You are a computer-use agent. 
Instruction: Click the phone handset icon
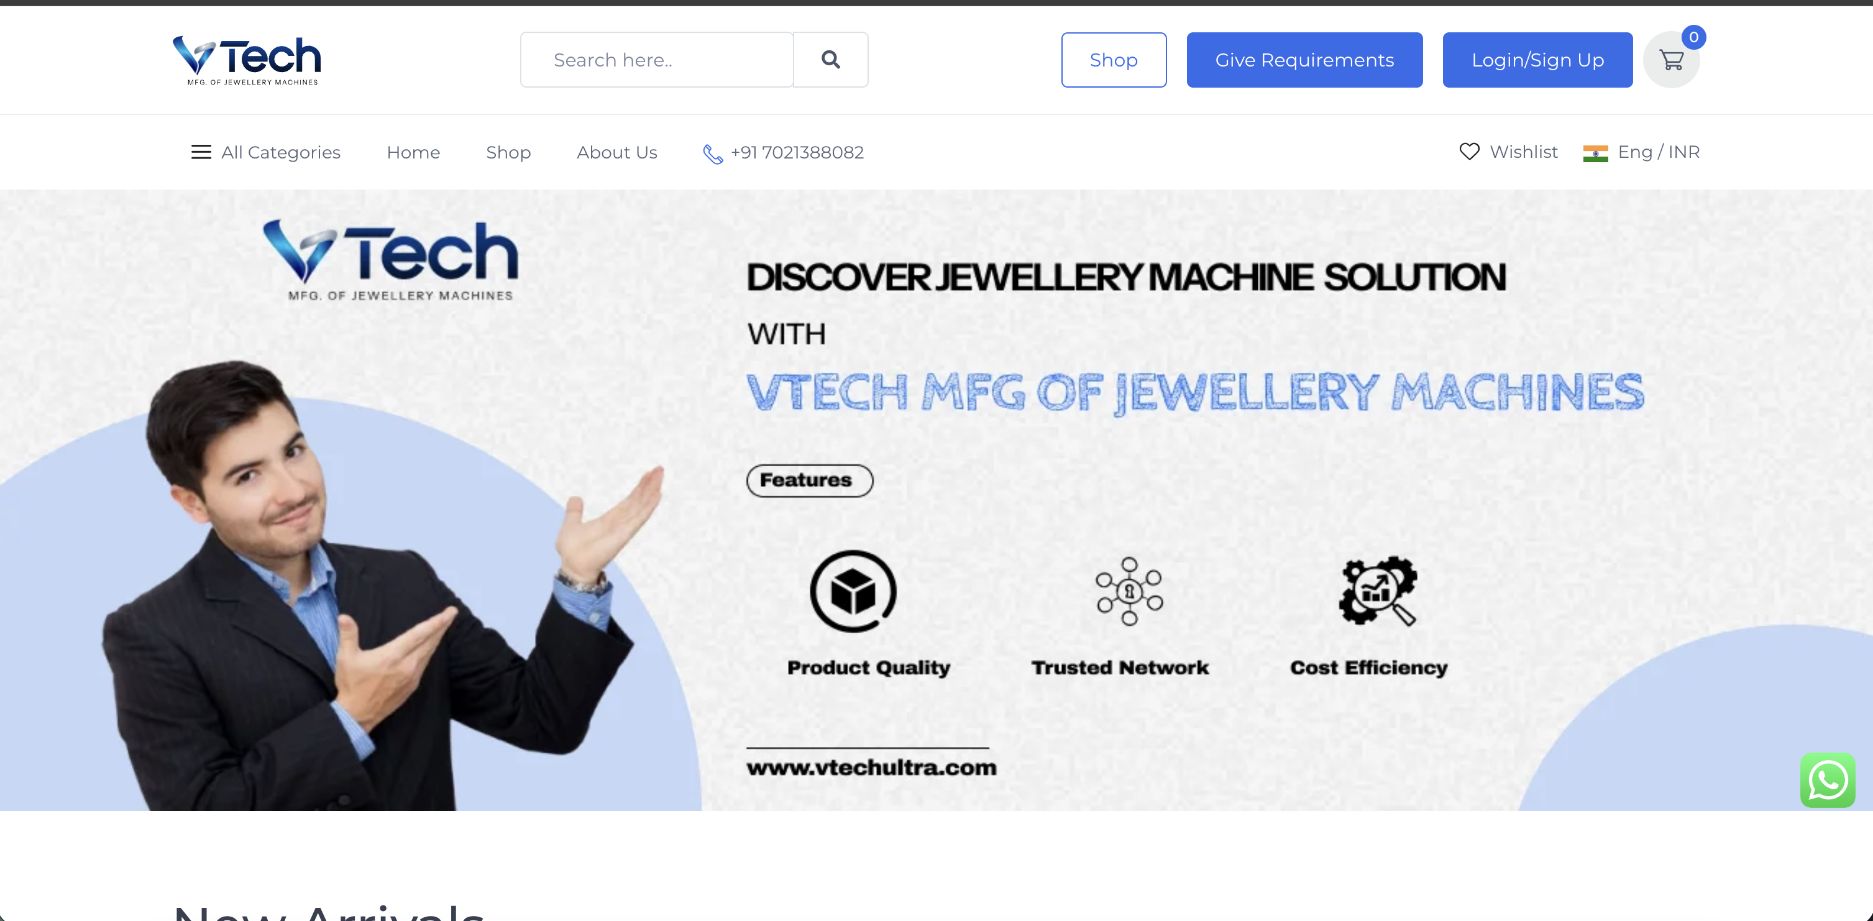(x=713, y=153)
